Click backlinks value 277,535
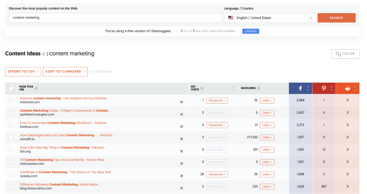Viewport: 367px width, 194px height. point(252,137)
